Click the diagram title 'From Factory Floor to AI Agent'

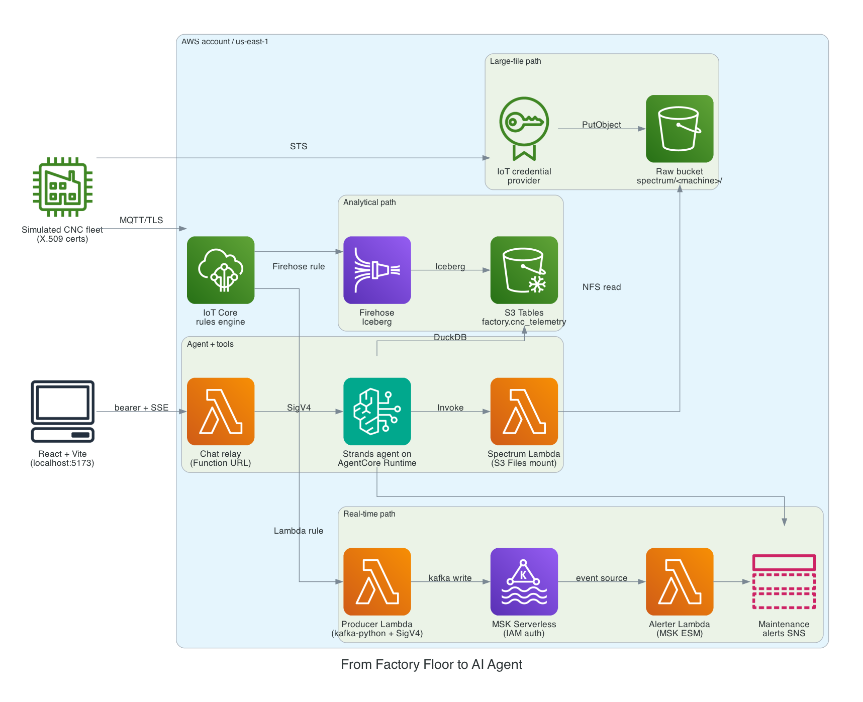click(431, 664)
